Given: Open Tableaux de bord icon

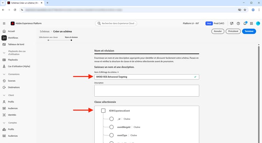Looking at the screenshot, I should point(4,44).
